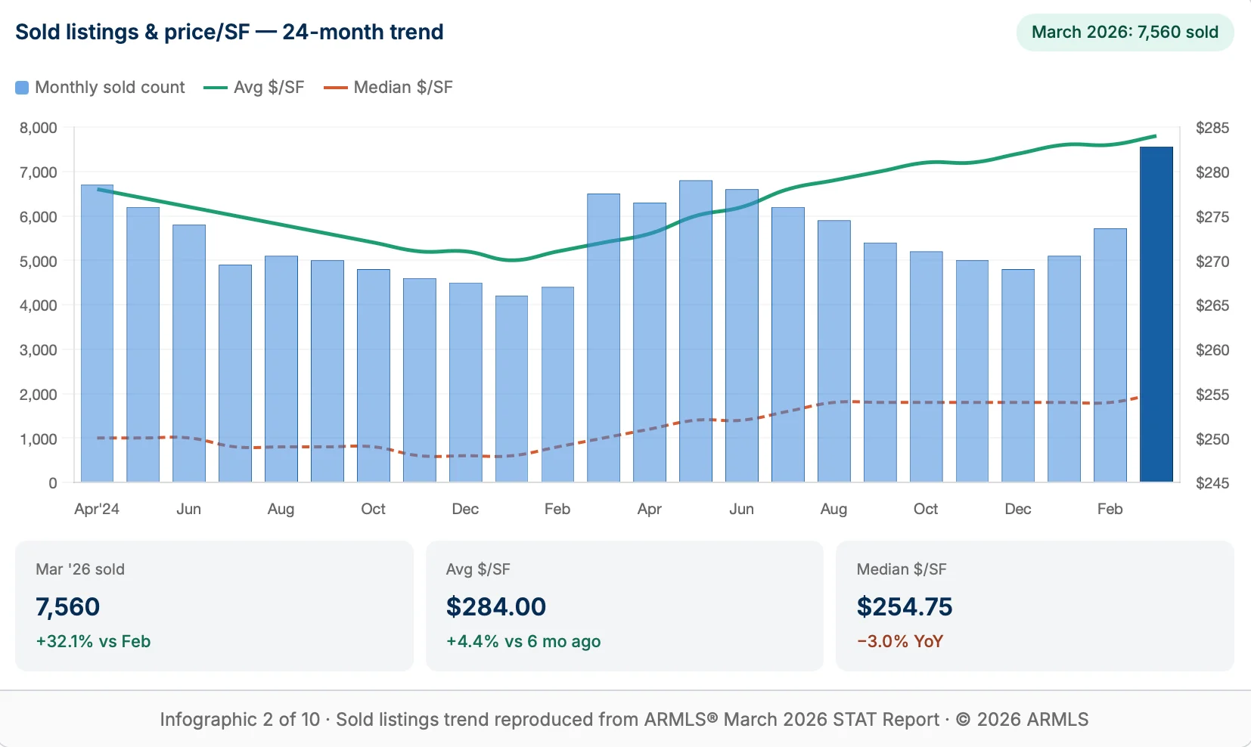Click the Avg $/SF $284.00 stat card
The height and width of the screenshot is (747, 1251).
click(x=625, y=606)
